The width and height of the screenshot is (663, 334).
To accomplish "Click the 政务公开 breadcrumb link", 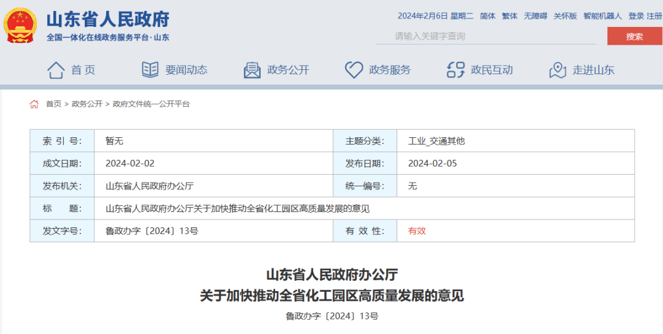I will pyautogui.click(x=87, y=104).
